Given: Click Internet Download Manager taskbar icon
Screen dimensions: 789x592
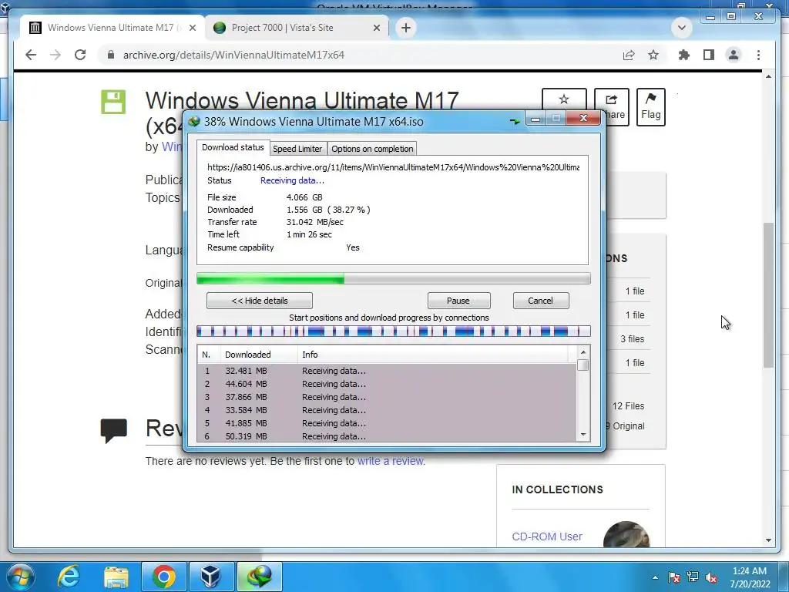Looking at the screenshot, I should pyautogui.click(x=259, y=577).
